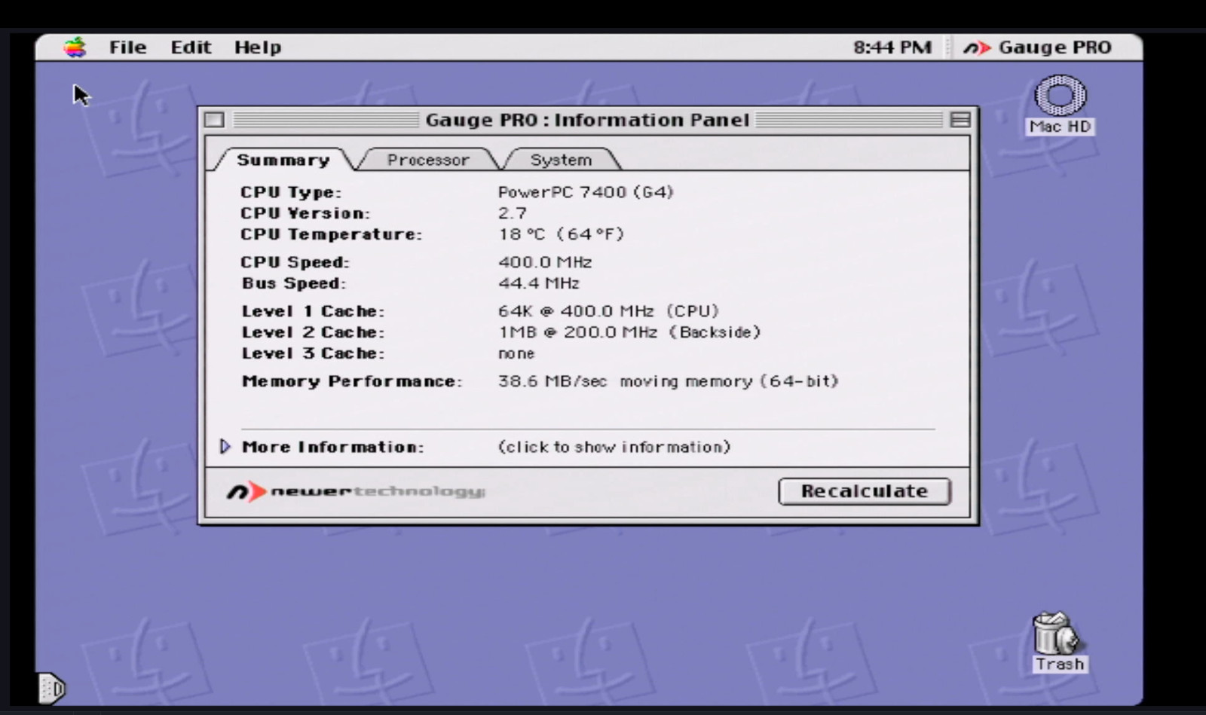1206x715 pixels.
Task: Open the Gauge PRO application menu
Action: click(x=1038, y=47)
